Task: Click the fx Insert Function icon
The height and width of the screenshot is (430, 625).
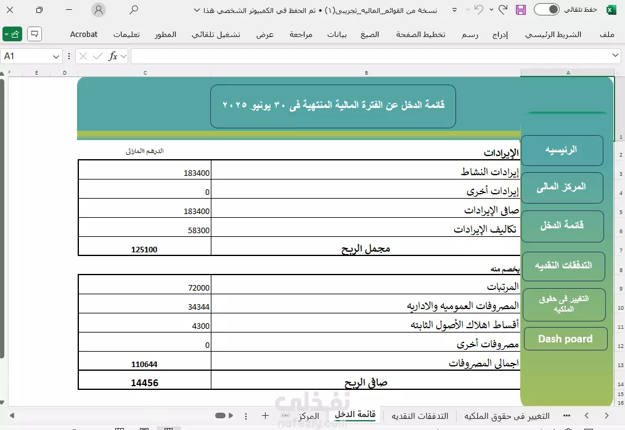Action: 113,56
